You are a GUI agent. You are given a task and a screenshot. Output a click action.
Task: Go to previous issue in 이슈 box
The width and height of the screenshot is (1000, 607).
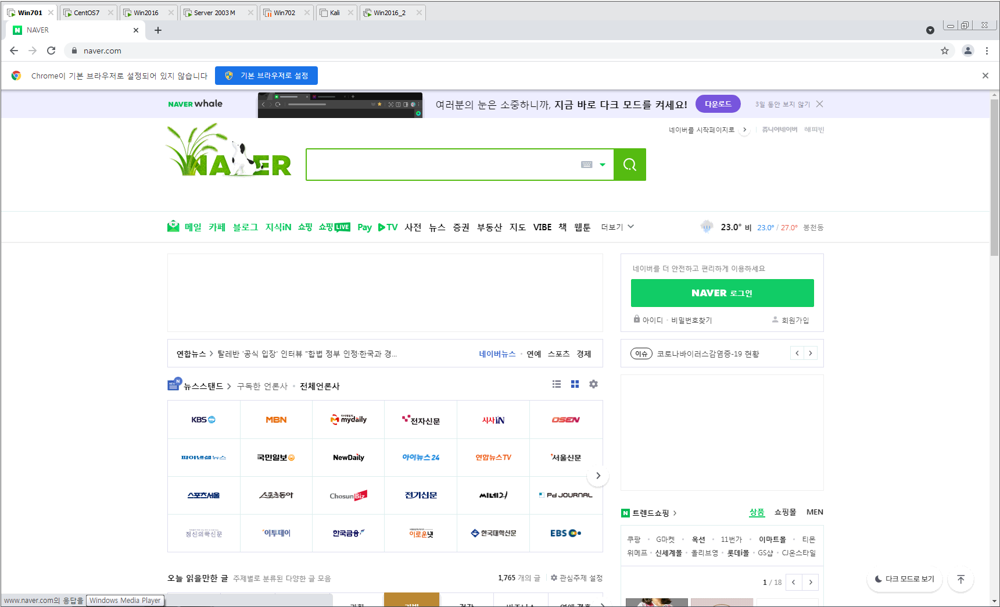coord(797,353)
